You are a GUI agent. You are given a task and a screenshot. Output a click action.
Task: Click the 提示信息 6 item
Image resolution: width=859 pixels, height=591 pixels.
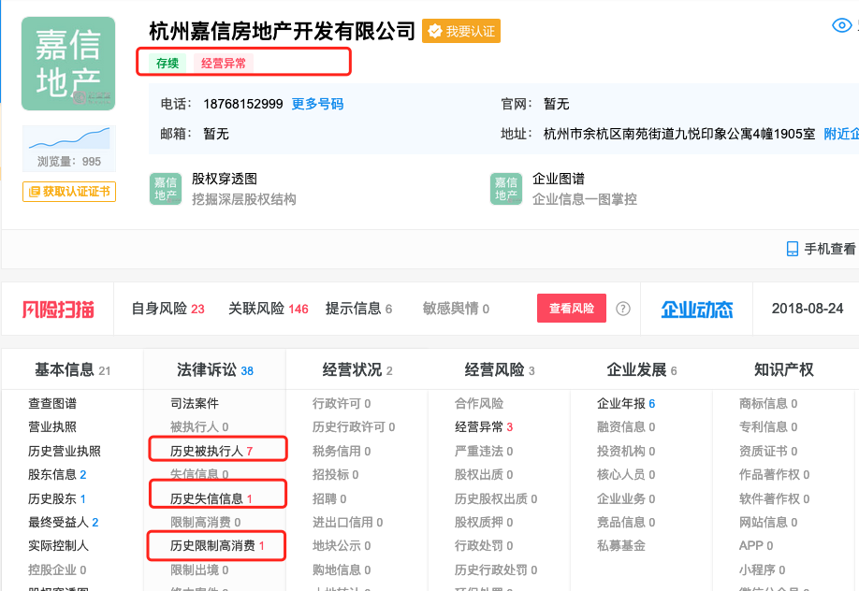pyautogui.click(x=358, y=309)
